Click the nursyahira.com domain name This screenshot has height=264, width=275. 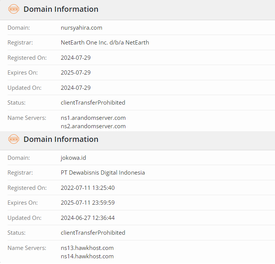[82, 27]
